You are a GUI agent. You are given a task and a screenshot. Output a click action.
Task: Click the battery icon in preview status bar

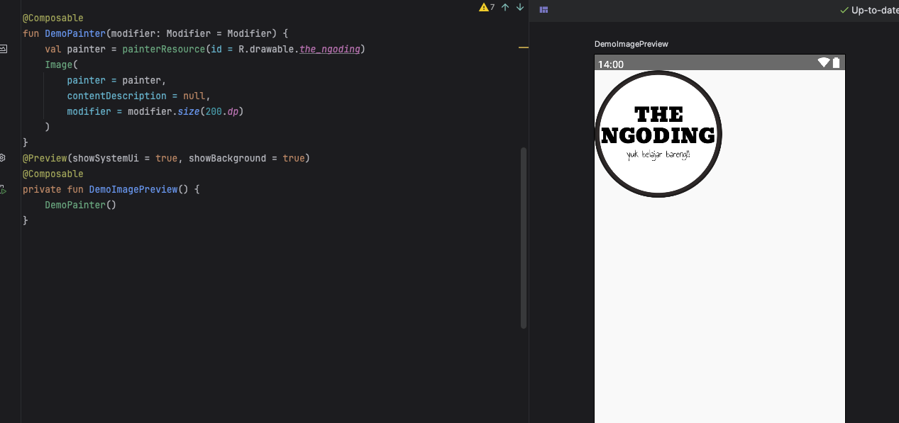pyautogui.click(x=837, y=63)
